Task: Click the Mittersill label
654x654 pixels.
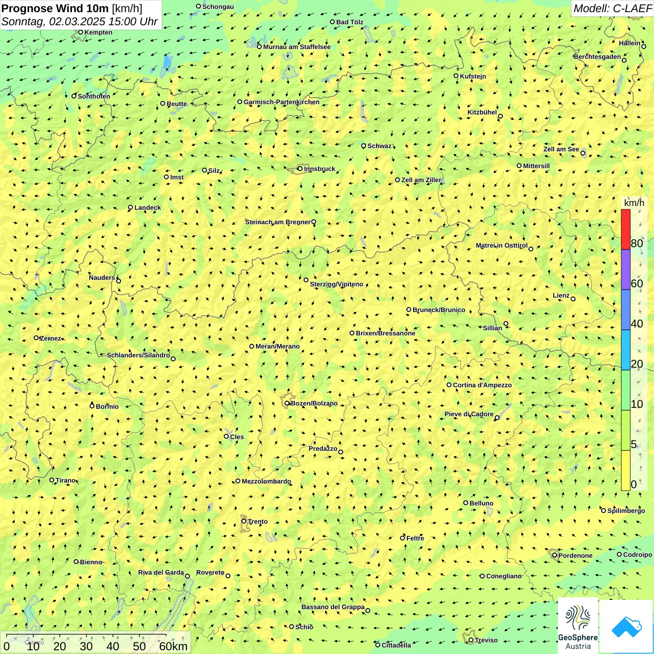Action: [536, 166]
